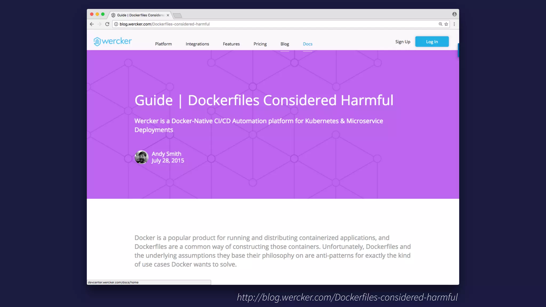Screen dimensions: 546x307
Task: Click the wercker logo
Action: [113, 41]
